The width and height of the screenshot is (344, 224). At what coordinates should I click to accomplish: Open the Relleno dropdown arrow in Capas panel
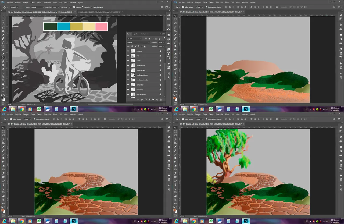(x=163, y=47)
